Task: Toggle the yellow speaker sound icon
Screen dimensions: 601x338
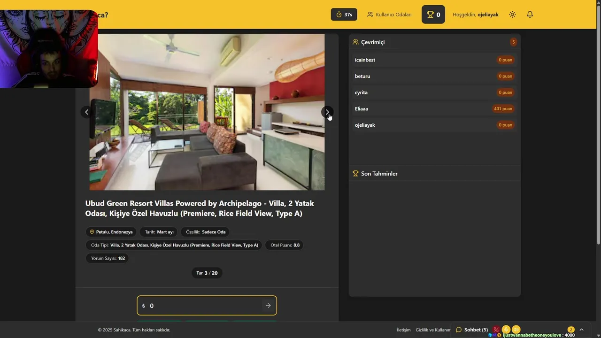Action: [516, 330]
